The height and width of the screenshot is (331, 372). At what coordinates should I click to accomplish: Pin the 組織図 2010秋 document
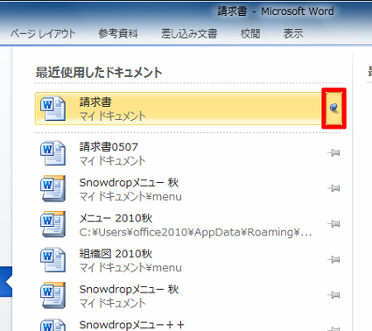click(334, 259)
